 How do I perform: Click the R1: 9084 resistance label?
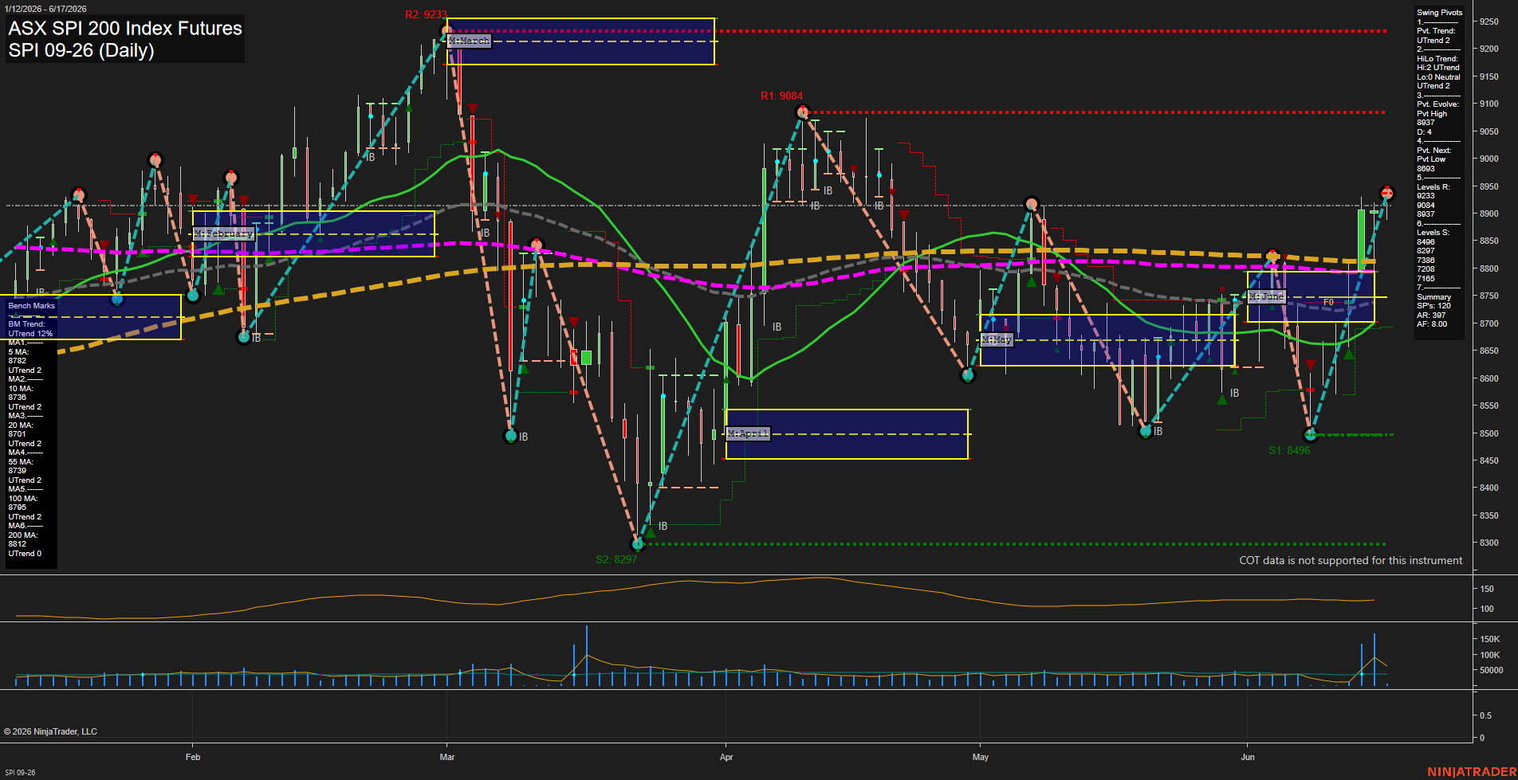pos(781,96)
